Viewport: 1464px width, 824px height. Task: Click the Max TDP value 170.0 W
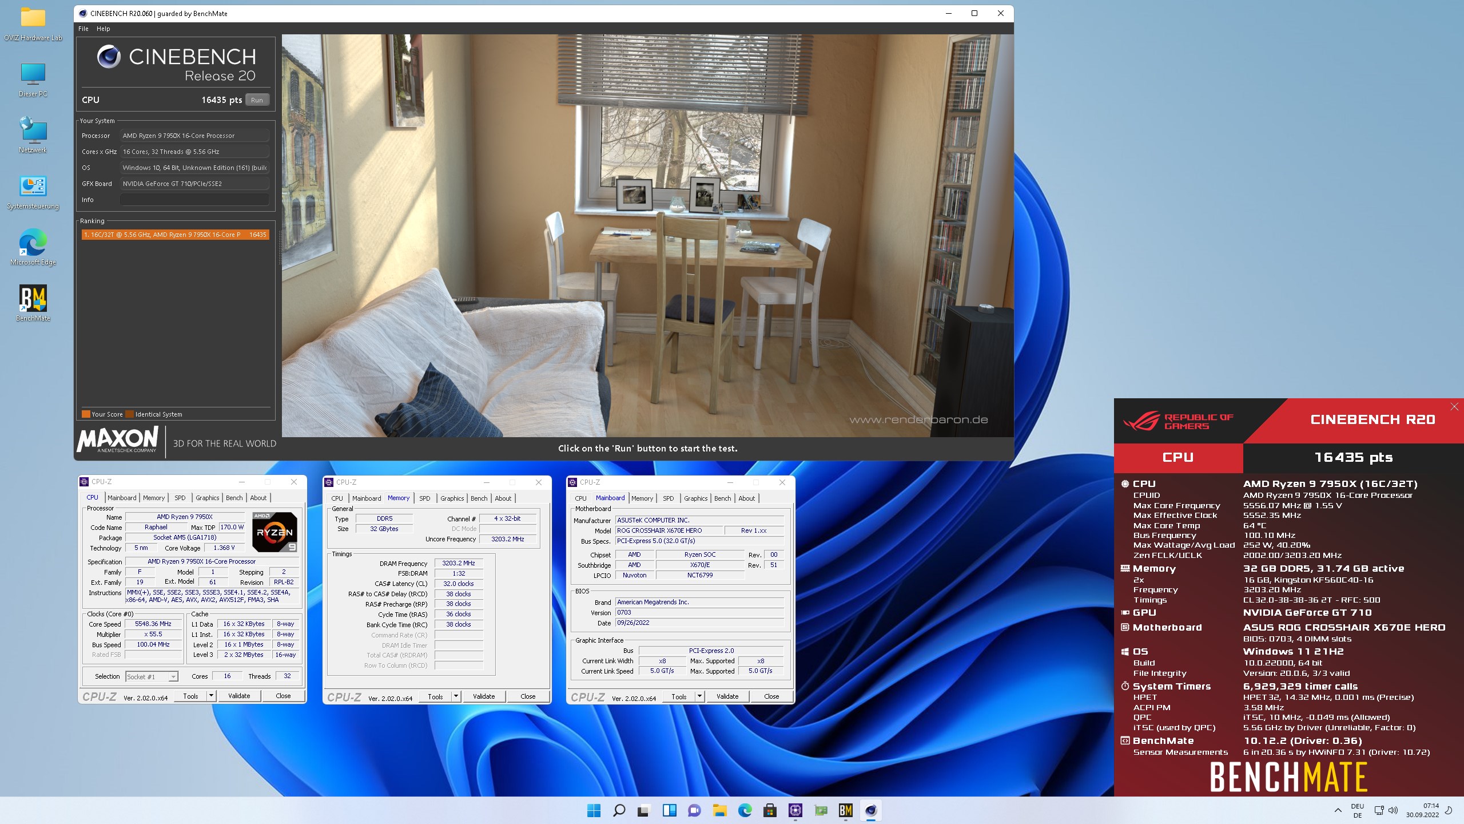click(x=232, y=528)
